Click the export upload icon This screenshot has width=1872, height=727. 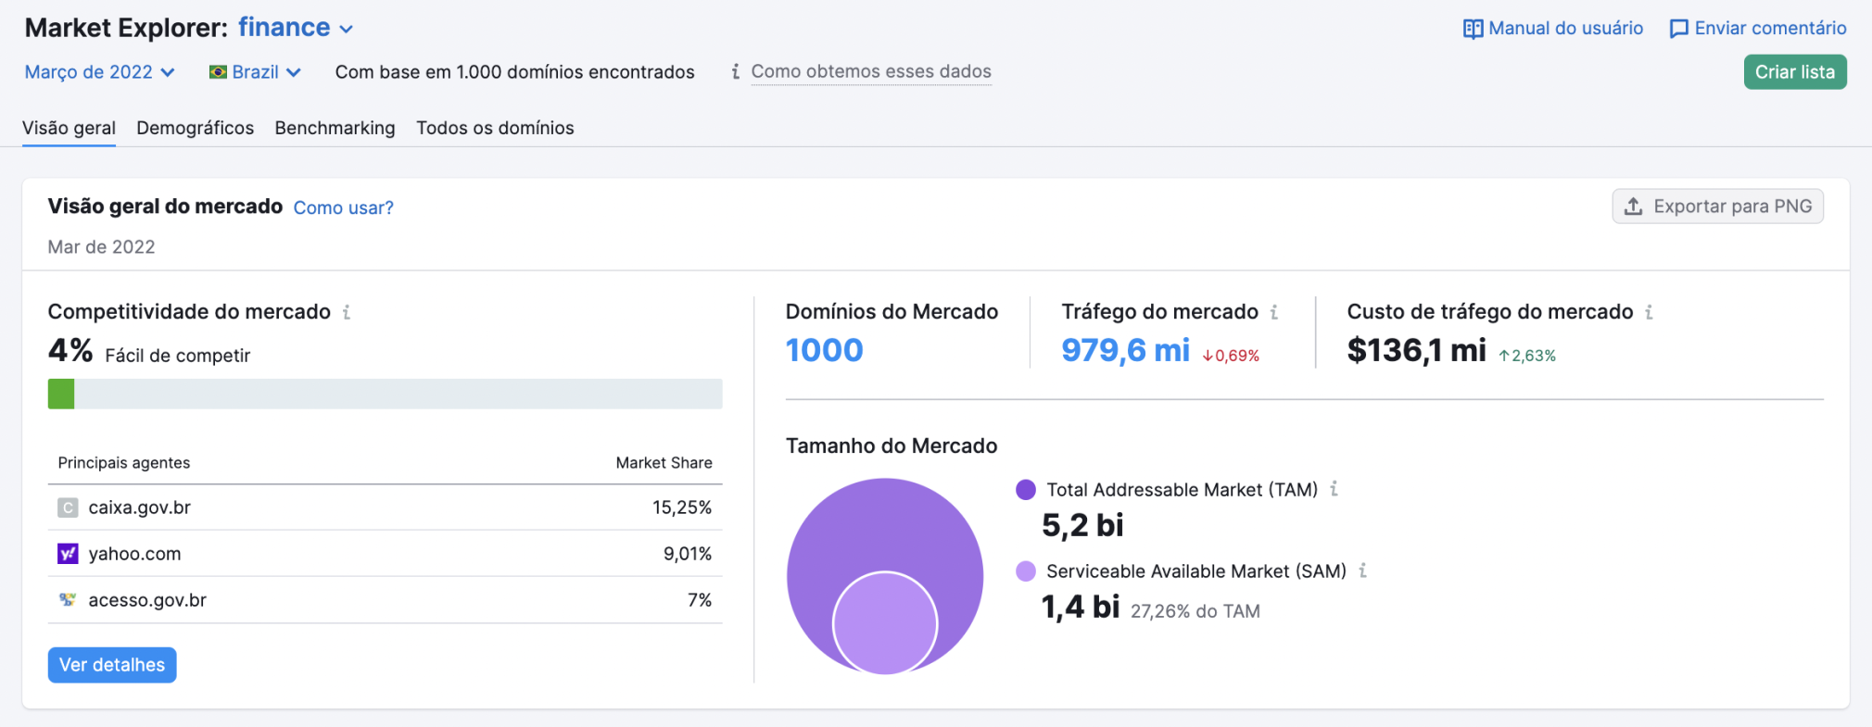click(1634, 207)
